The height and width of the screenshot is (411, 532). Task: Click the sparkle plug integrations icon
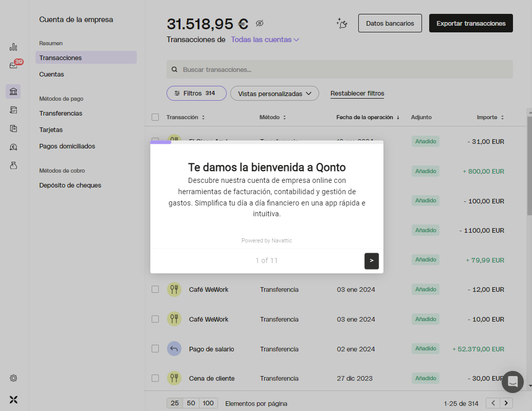(x=342, y=23)
